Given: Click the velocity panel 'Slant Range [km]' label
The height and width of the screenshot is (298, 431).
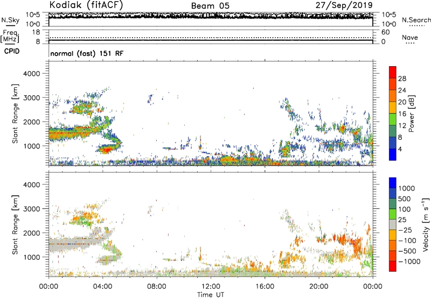Looking at the screenshot, I should pos(15,224).
